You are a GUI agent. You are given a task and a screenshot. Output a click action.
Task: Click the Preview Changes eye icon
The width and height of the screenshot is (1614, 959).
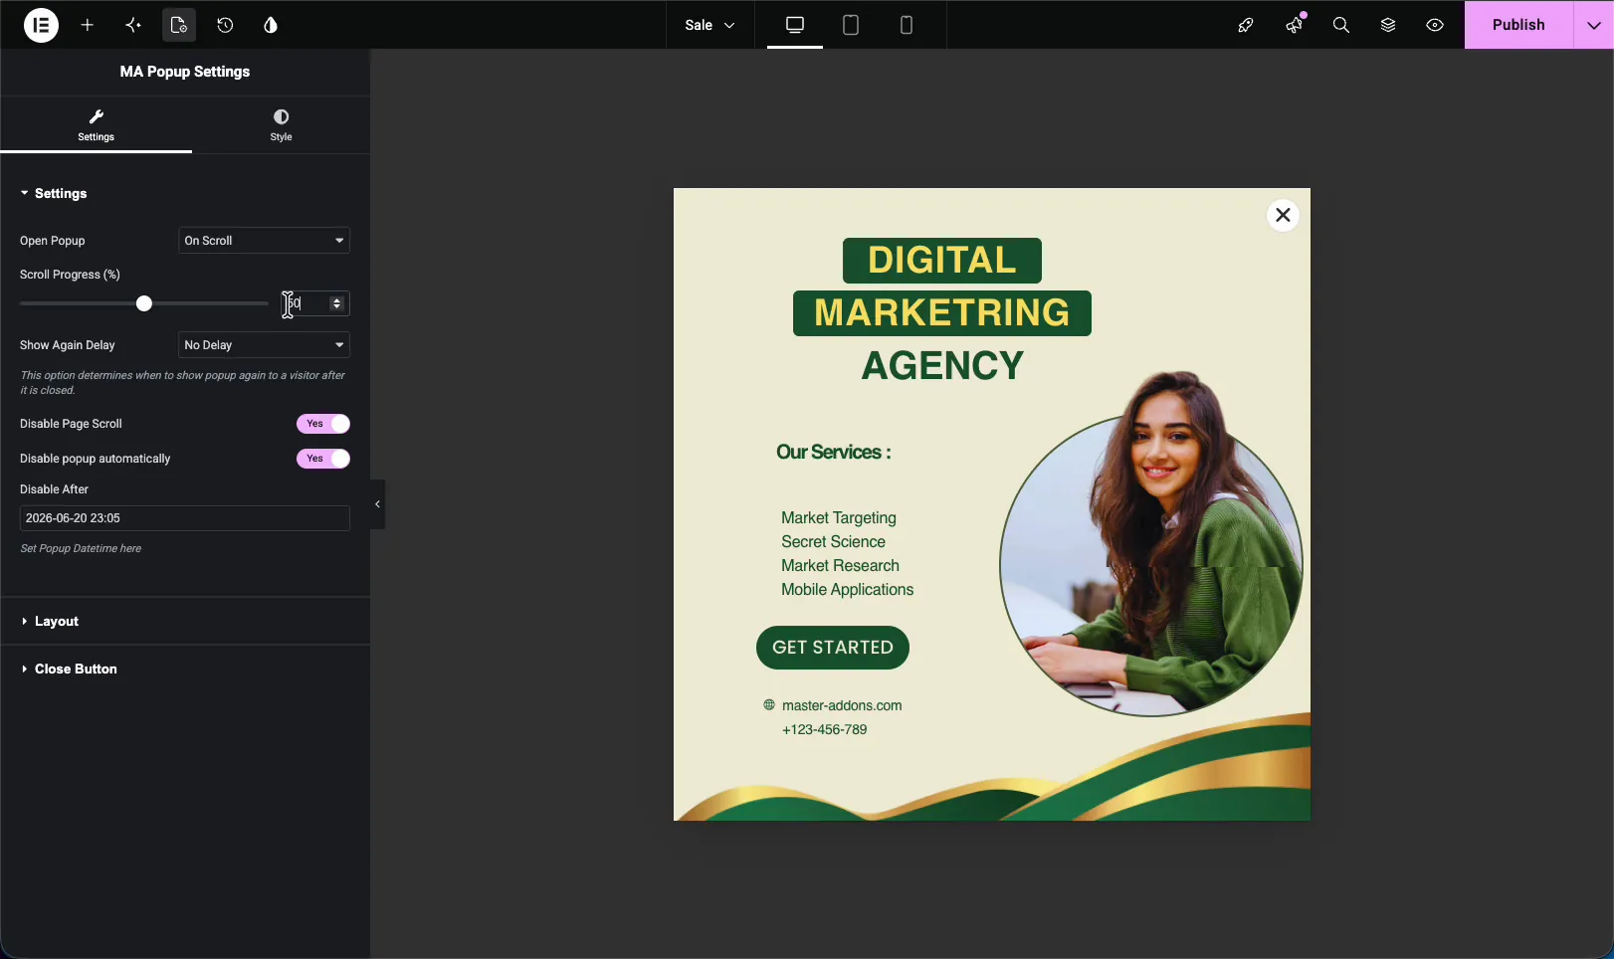[1435, 25]
